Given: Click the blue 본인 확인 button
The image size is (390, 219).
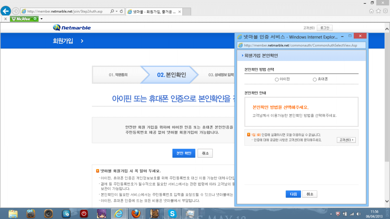Looking at the screenshot, I should point(184,153).
